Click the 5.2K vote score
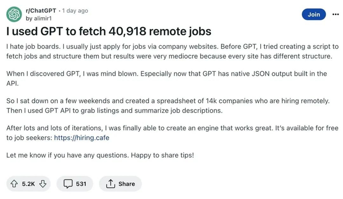 [28, 184]
